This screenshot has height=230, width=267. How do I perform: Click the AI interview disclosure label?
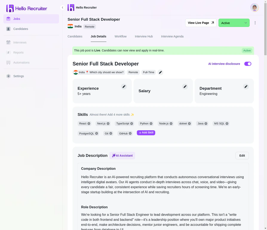point(224,64)
